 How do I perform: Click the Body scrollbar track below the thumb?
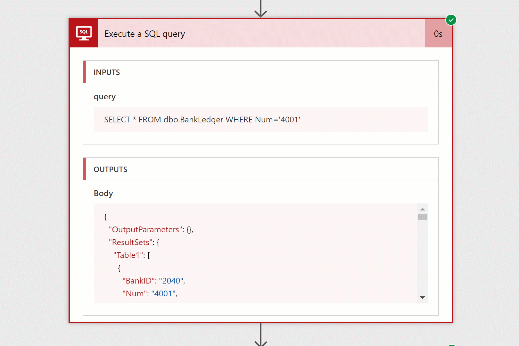click(422, 256)
